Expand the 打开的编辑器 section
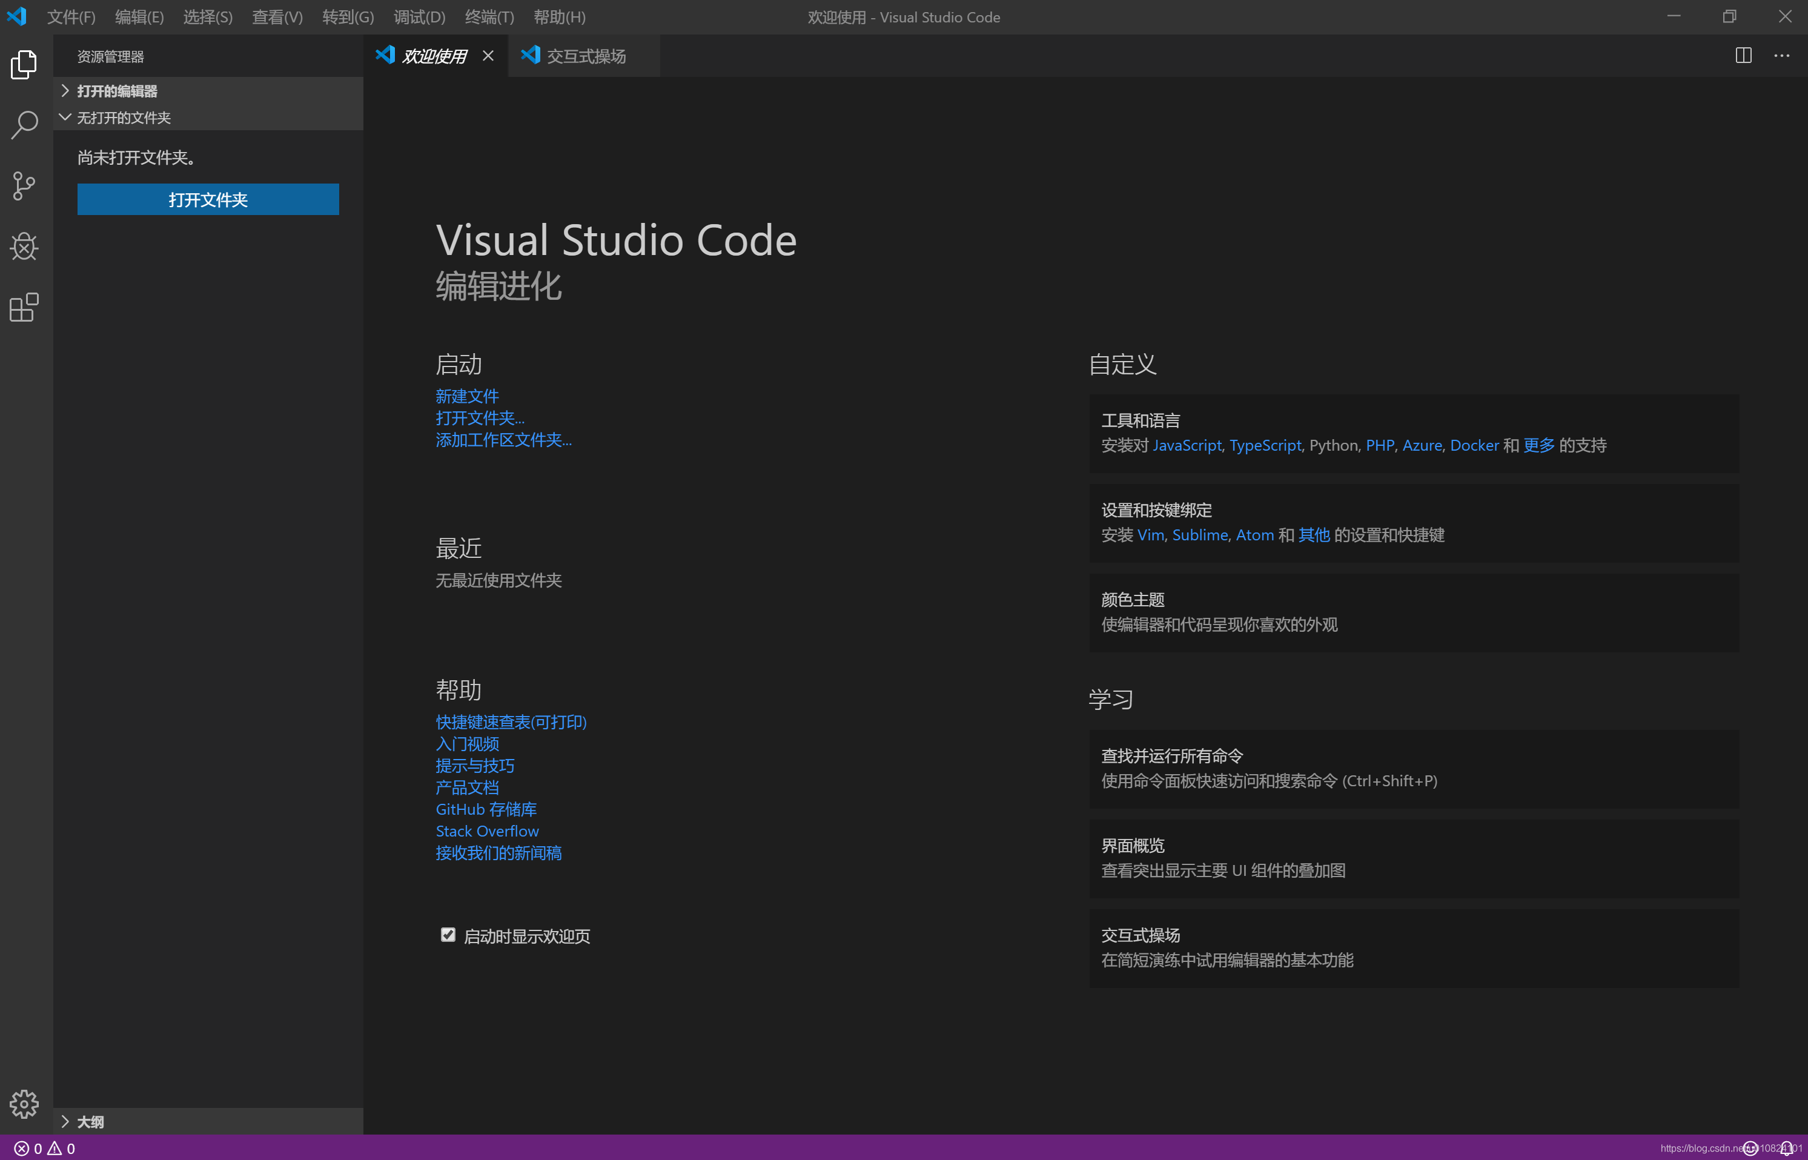Screen dimensions: 1808x1160 coord(208,90)
